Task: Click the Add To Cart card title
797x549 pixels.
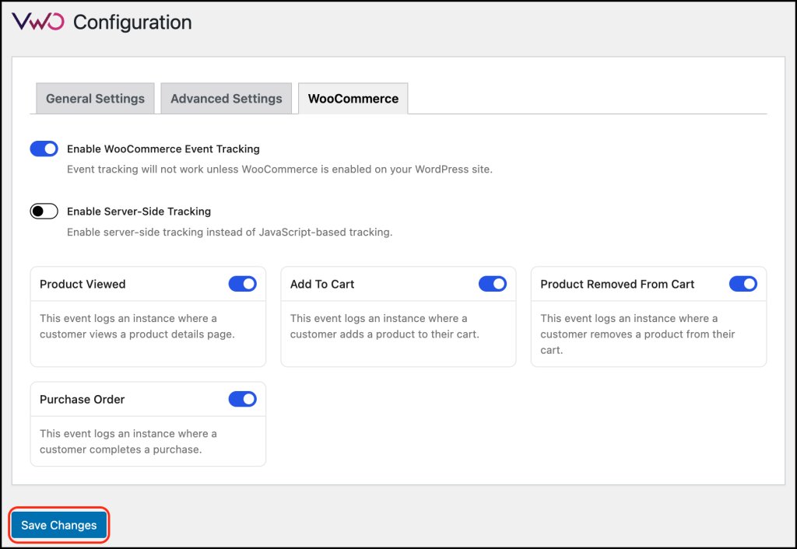Action: [x=322, y=285]
